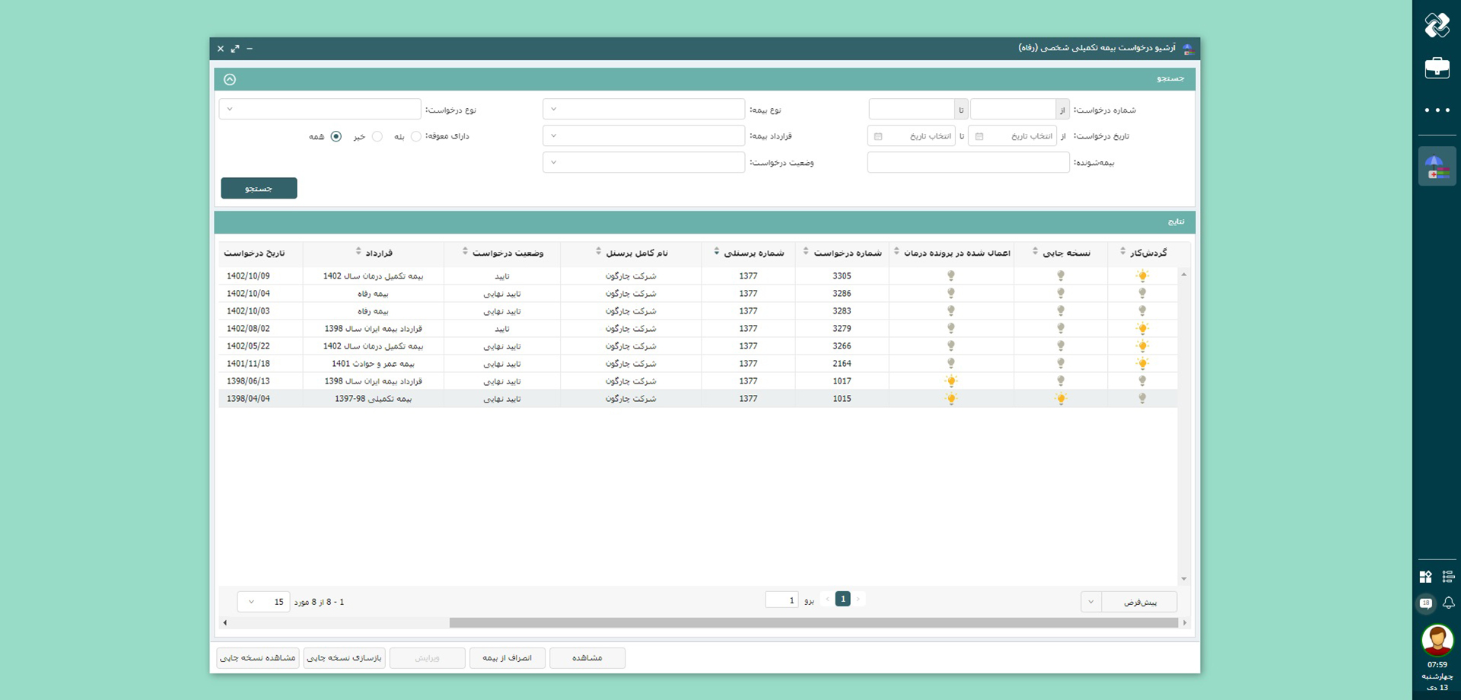The height and width of the screenshot is (700, 1461).
Task: Click the 'انصراف از بیمه' button
Action: pyautogui.click(x=507, y=657)
